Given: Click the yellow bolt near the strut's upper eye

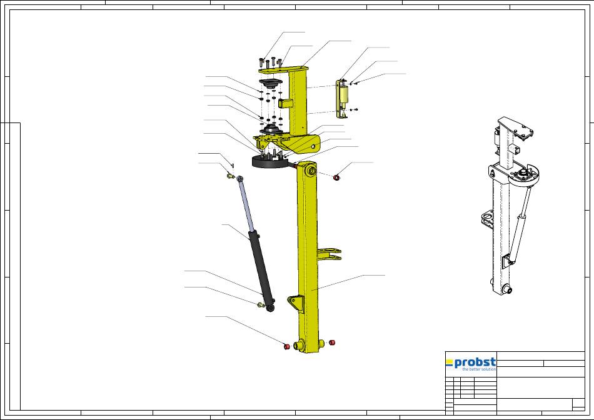Looking at the screenshot, I should pos(230,176).
